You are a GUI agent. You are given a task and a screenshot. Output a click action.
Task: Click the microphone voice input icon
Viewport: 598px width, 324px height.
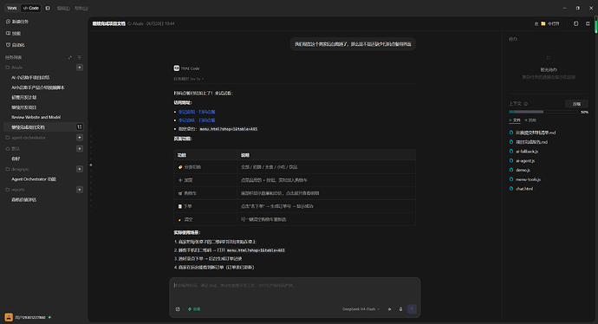click(400, 309)
